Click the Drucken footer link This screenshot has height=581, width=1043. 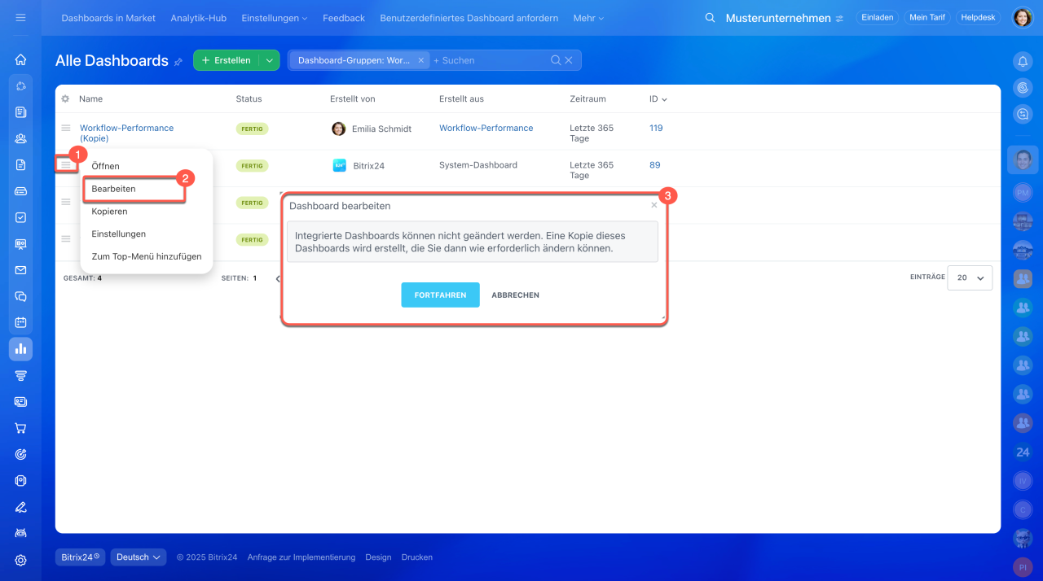417,557
